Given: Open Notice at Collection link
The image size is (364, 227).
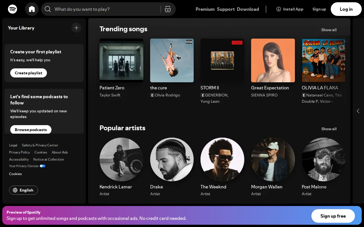Looking at the screenshot, I should [x=49, y=159].
